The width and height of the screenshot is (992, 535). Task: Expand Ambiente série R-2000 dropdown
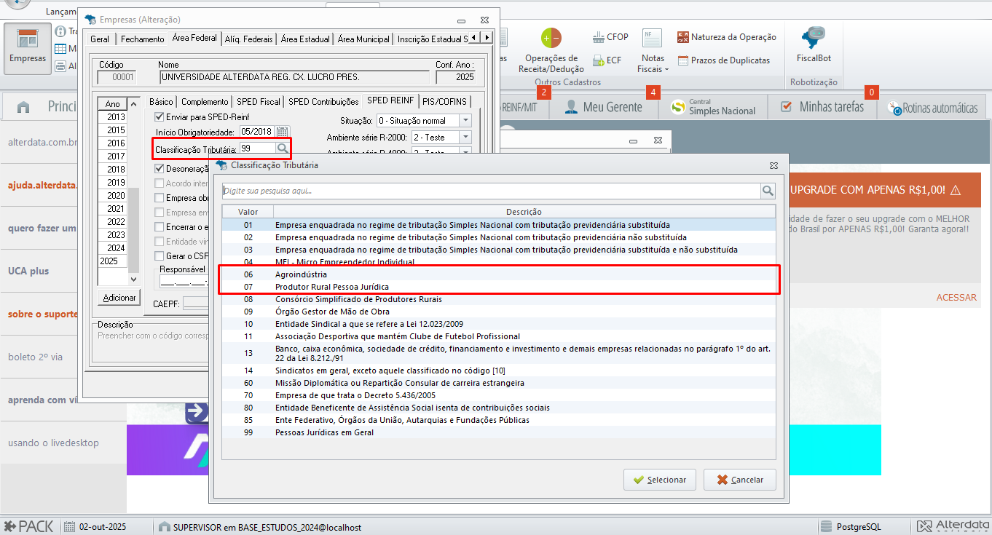tap(465, 138)
